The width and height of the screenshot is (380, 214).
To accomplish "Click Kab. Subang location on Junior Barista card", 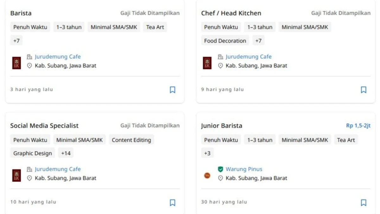I will click(256, 178).
